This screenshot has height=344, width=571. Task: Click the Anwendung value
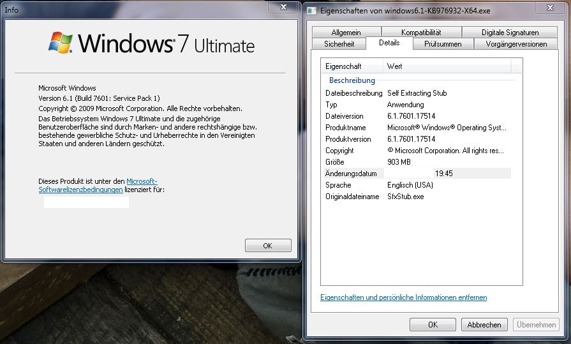[x=405, y=105]
